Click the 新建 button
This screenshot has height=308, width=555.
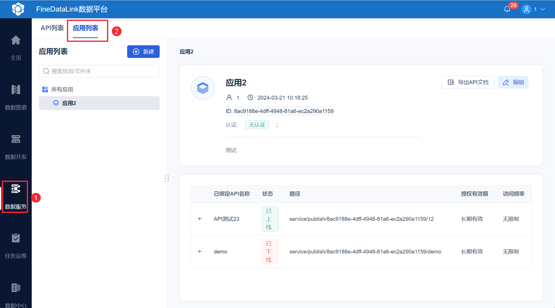click(x=143, y=52)
